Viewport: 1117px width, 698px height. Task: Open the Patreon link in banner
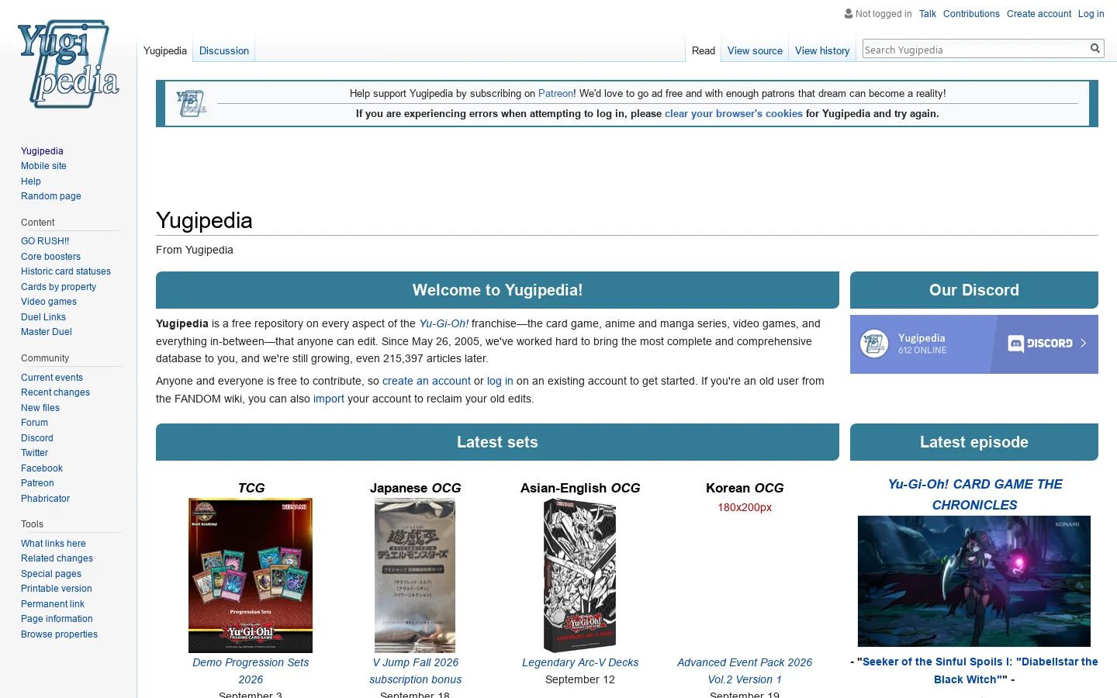(x=555, y=93)
